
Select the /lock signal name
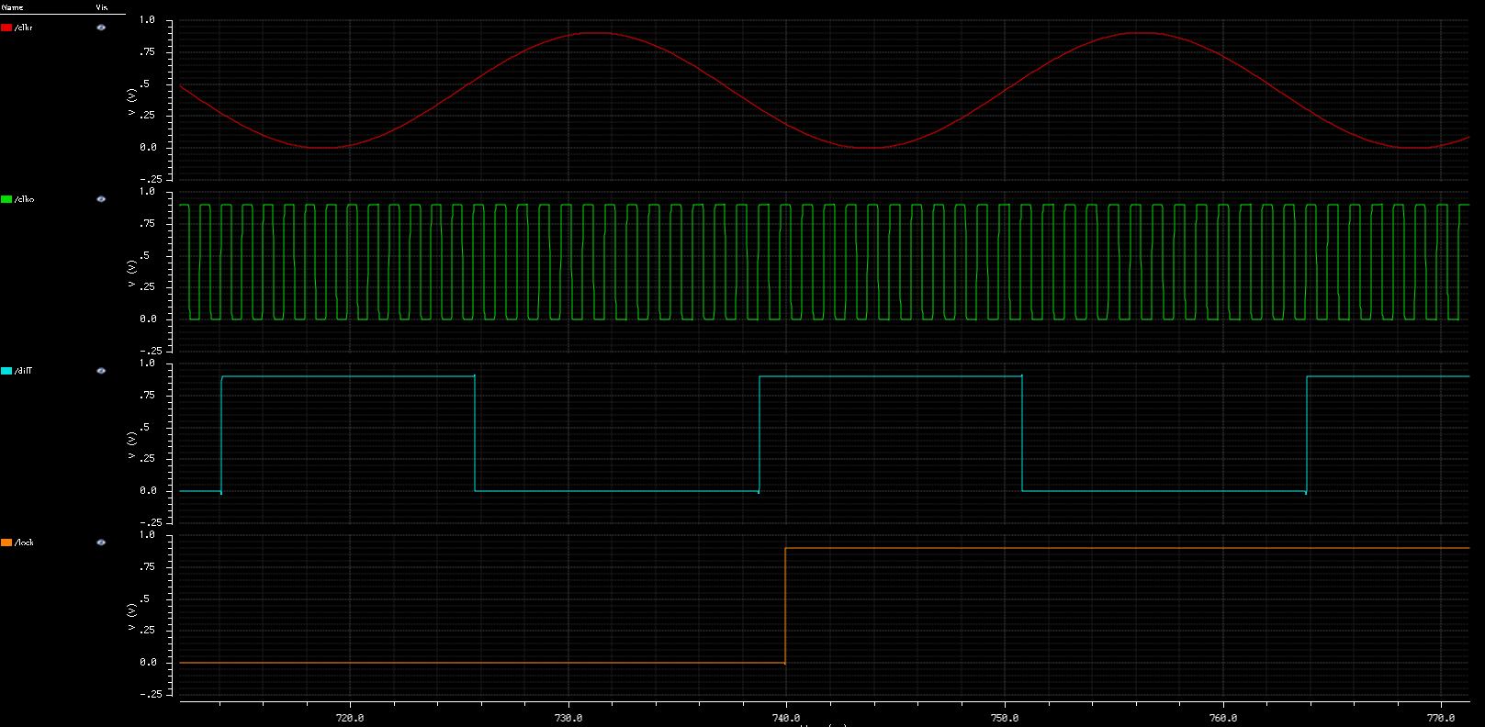tap(25, 542)
